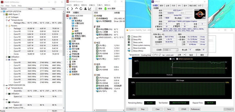Click Stop button in stability test
This screenshot has height=112, width=235.
[143, 109]
